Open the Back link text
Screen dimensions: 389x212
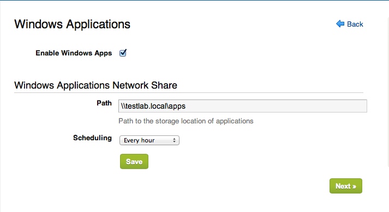pyautogui.click(x=355, y=24)
